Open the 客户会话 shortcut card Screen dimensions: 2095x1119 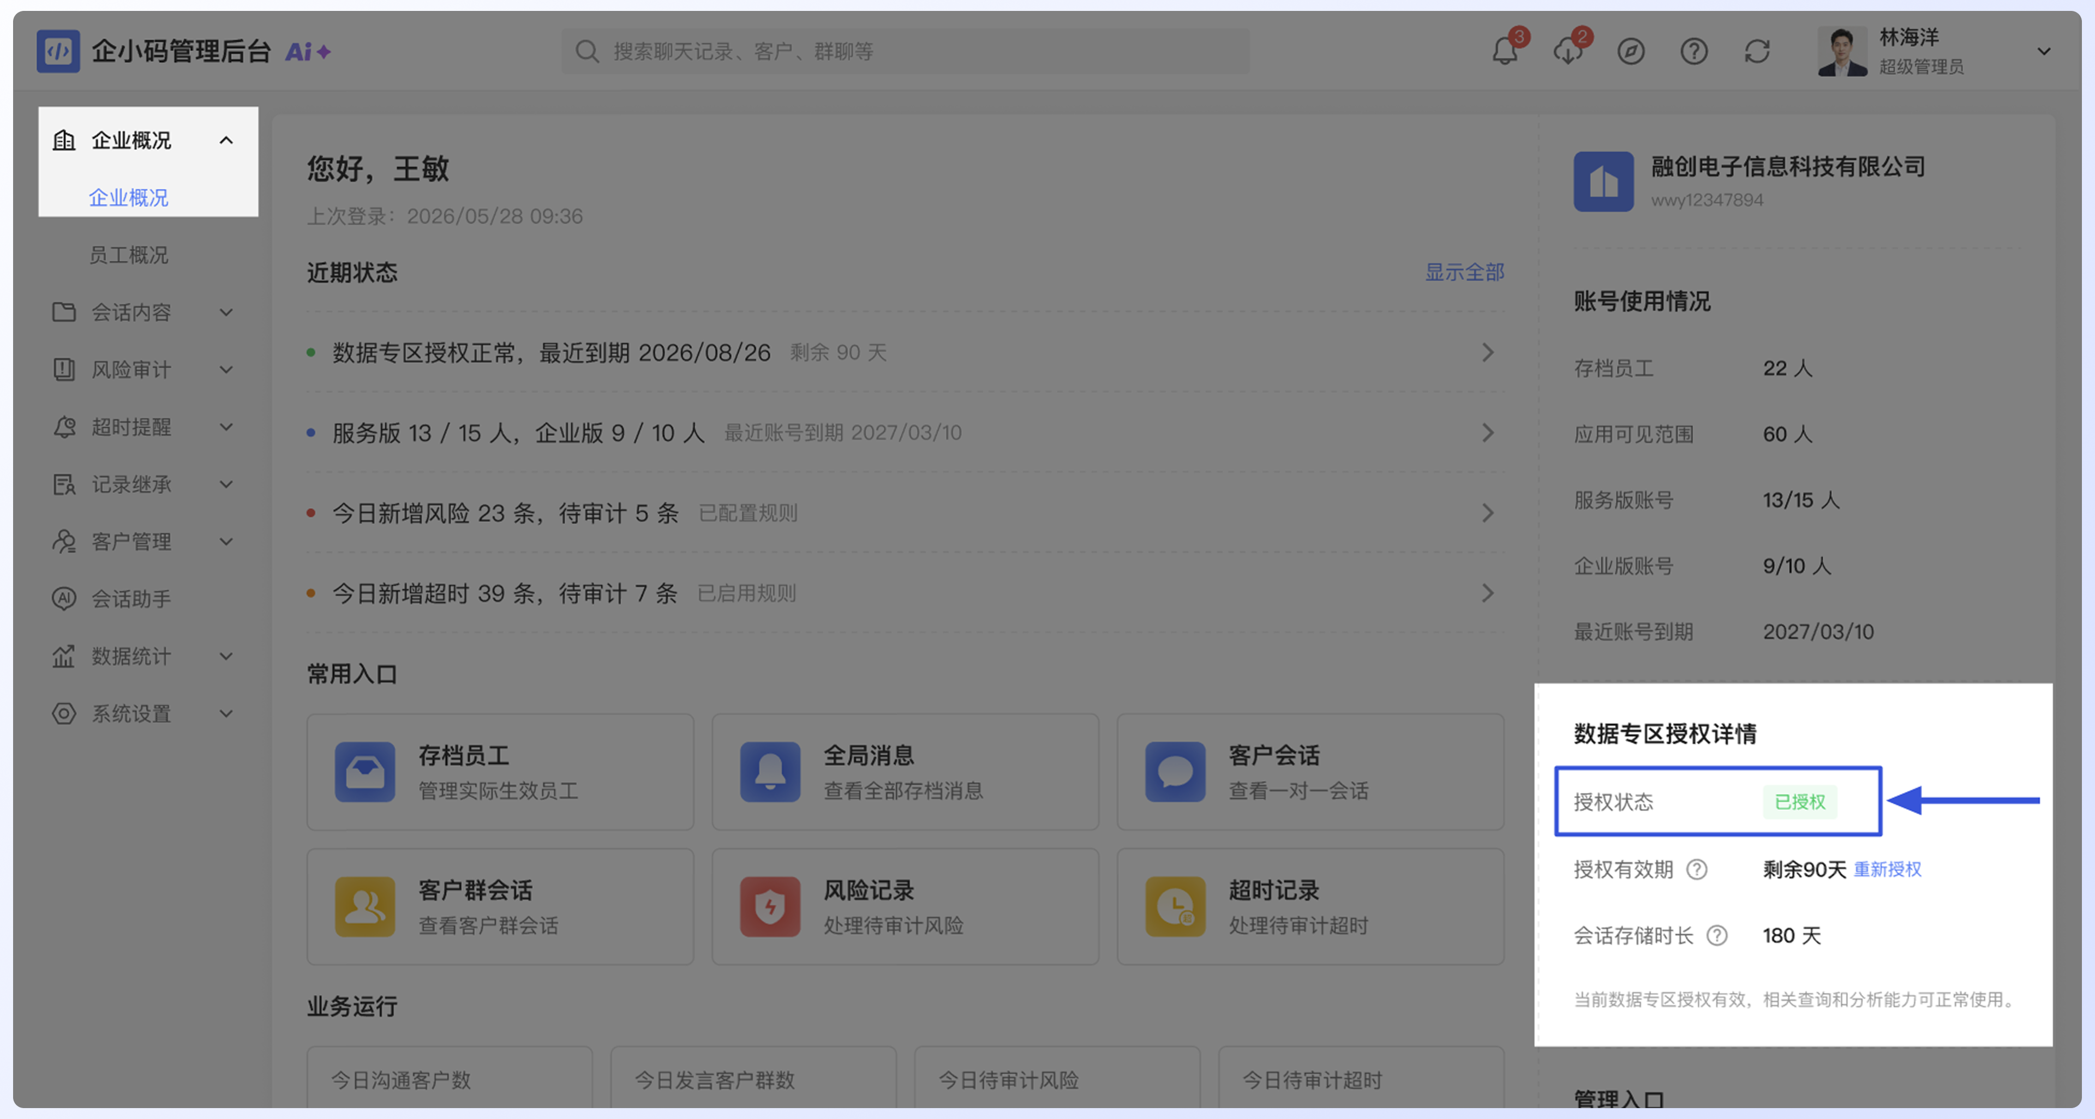(x=1310, y=772)
